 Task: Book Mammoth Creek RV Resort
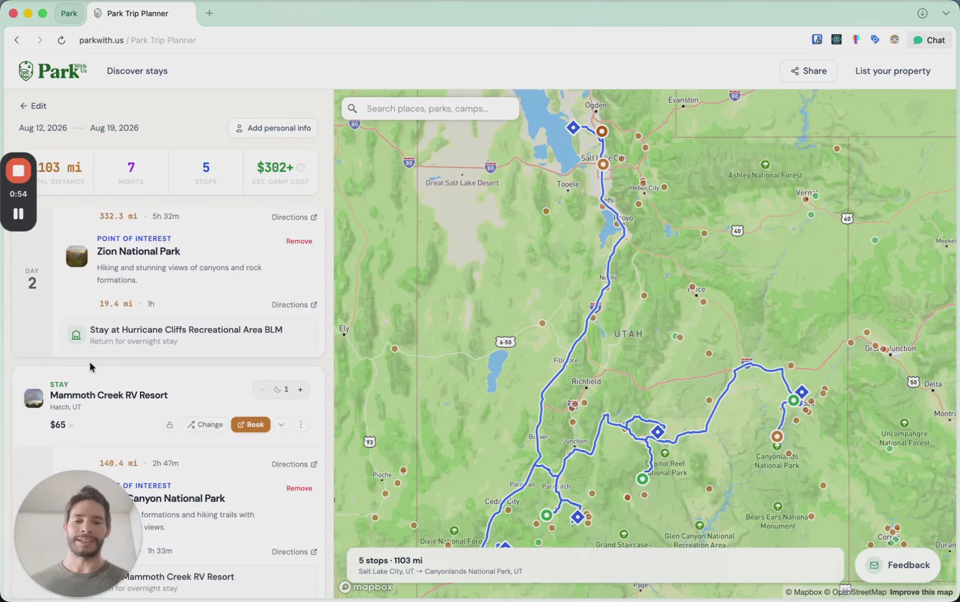(251, 425)
